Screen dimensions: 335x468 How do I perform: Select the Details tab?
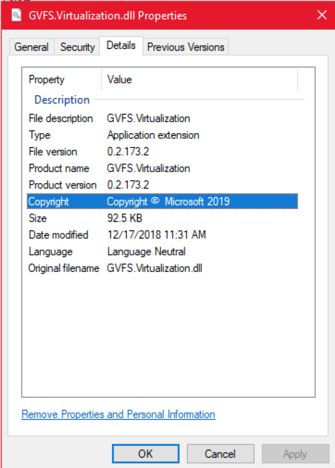[x=121, y=46]
